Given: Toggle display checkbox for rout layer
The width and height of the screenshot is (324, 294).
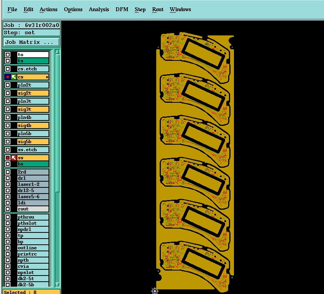Looking at the screenshot, I should point(8,209).
